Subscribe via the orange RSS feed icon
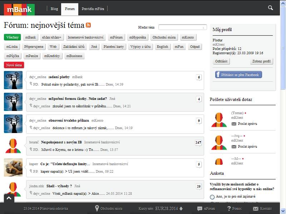286x214 pixels. [x=88, y=25]
